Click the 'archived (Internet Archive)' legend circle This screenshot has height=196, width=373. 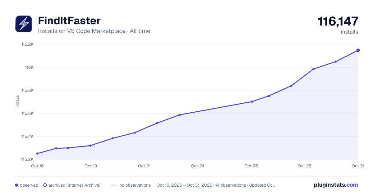click(45, 185)
